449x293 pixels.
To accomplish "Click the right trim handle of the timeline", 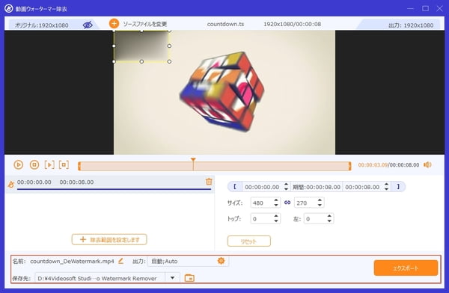I will [349, 166].
